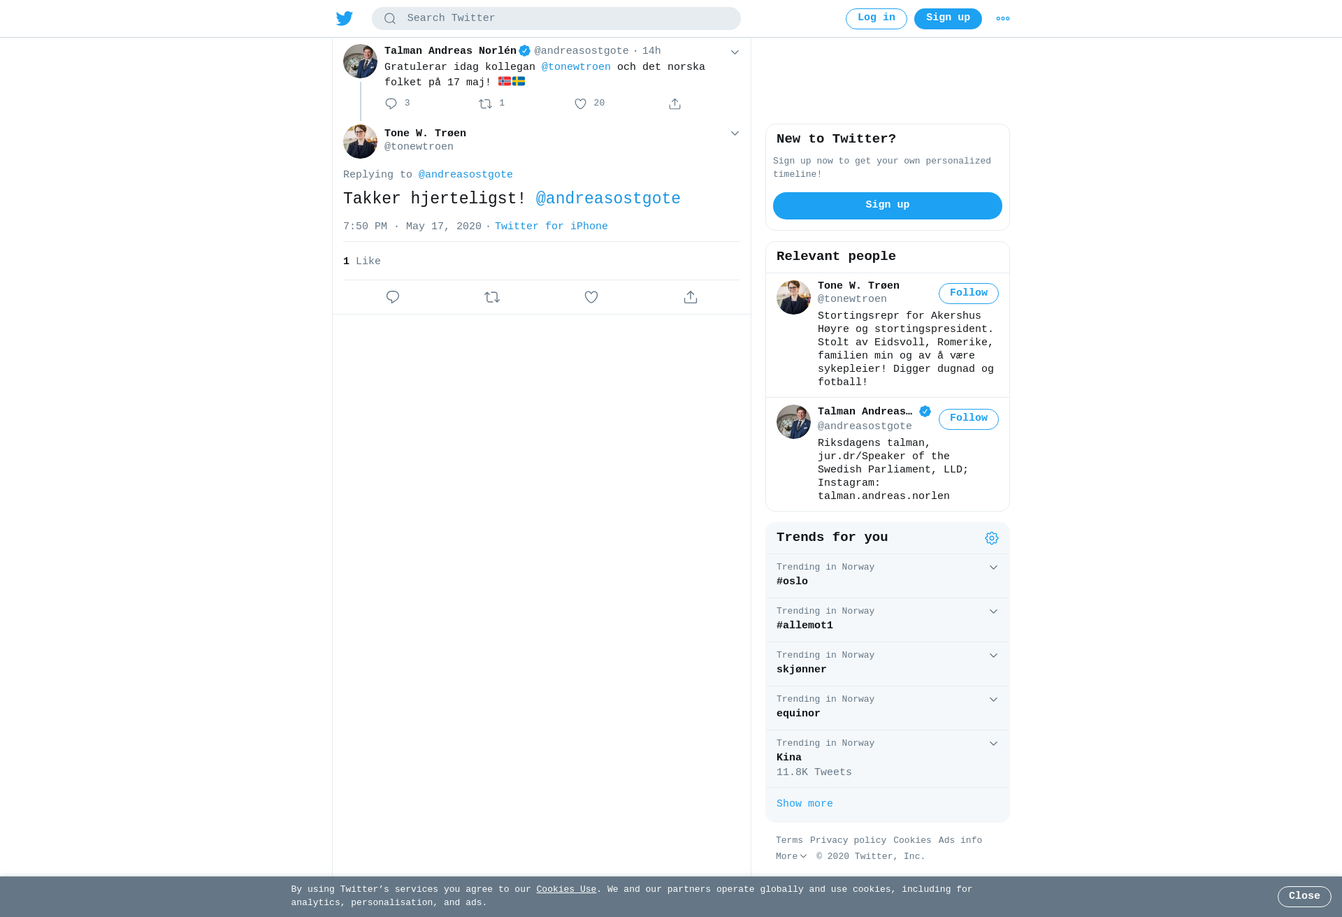Reply to Tone W. Trøen's tweet
The image size is (1342, 917).
pos(393,297)
